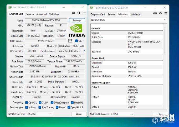The width and height of the screenshot is (179, 127).
Task: Switch to Sensors tab in right window
Action: tap(111, 14)
